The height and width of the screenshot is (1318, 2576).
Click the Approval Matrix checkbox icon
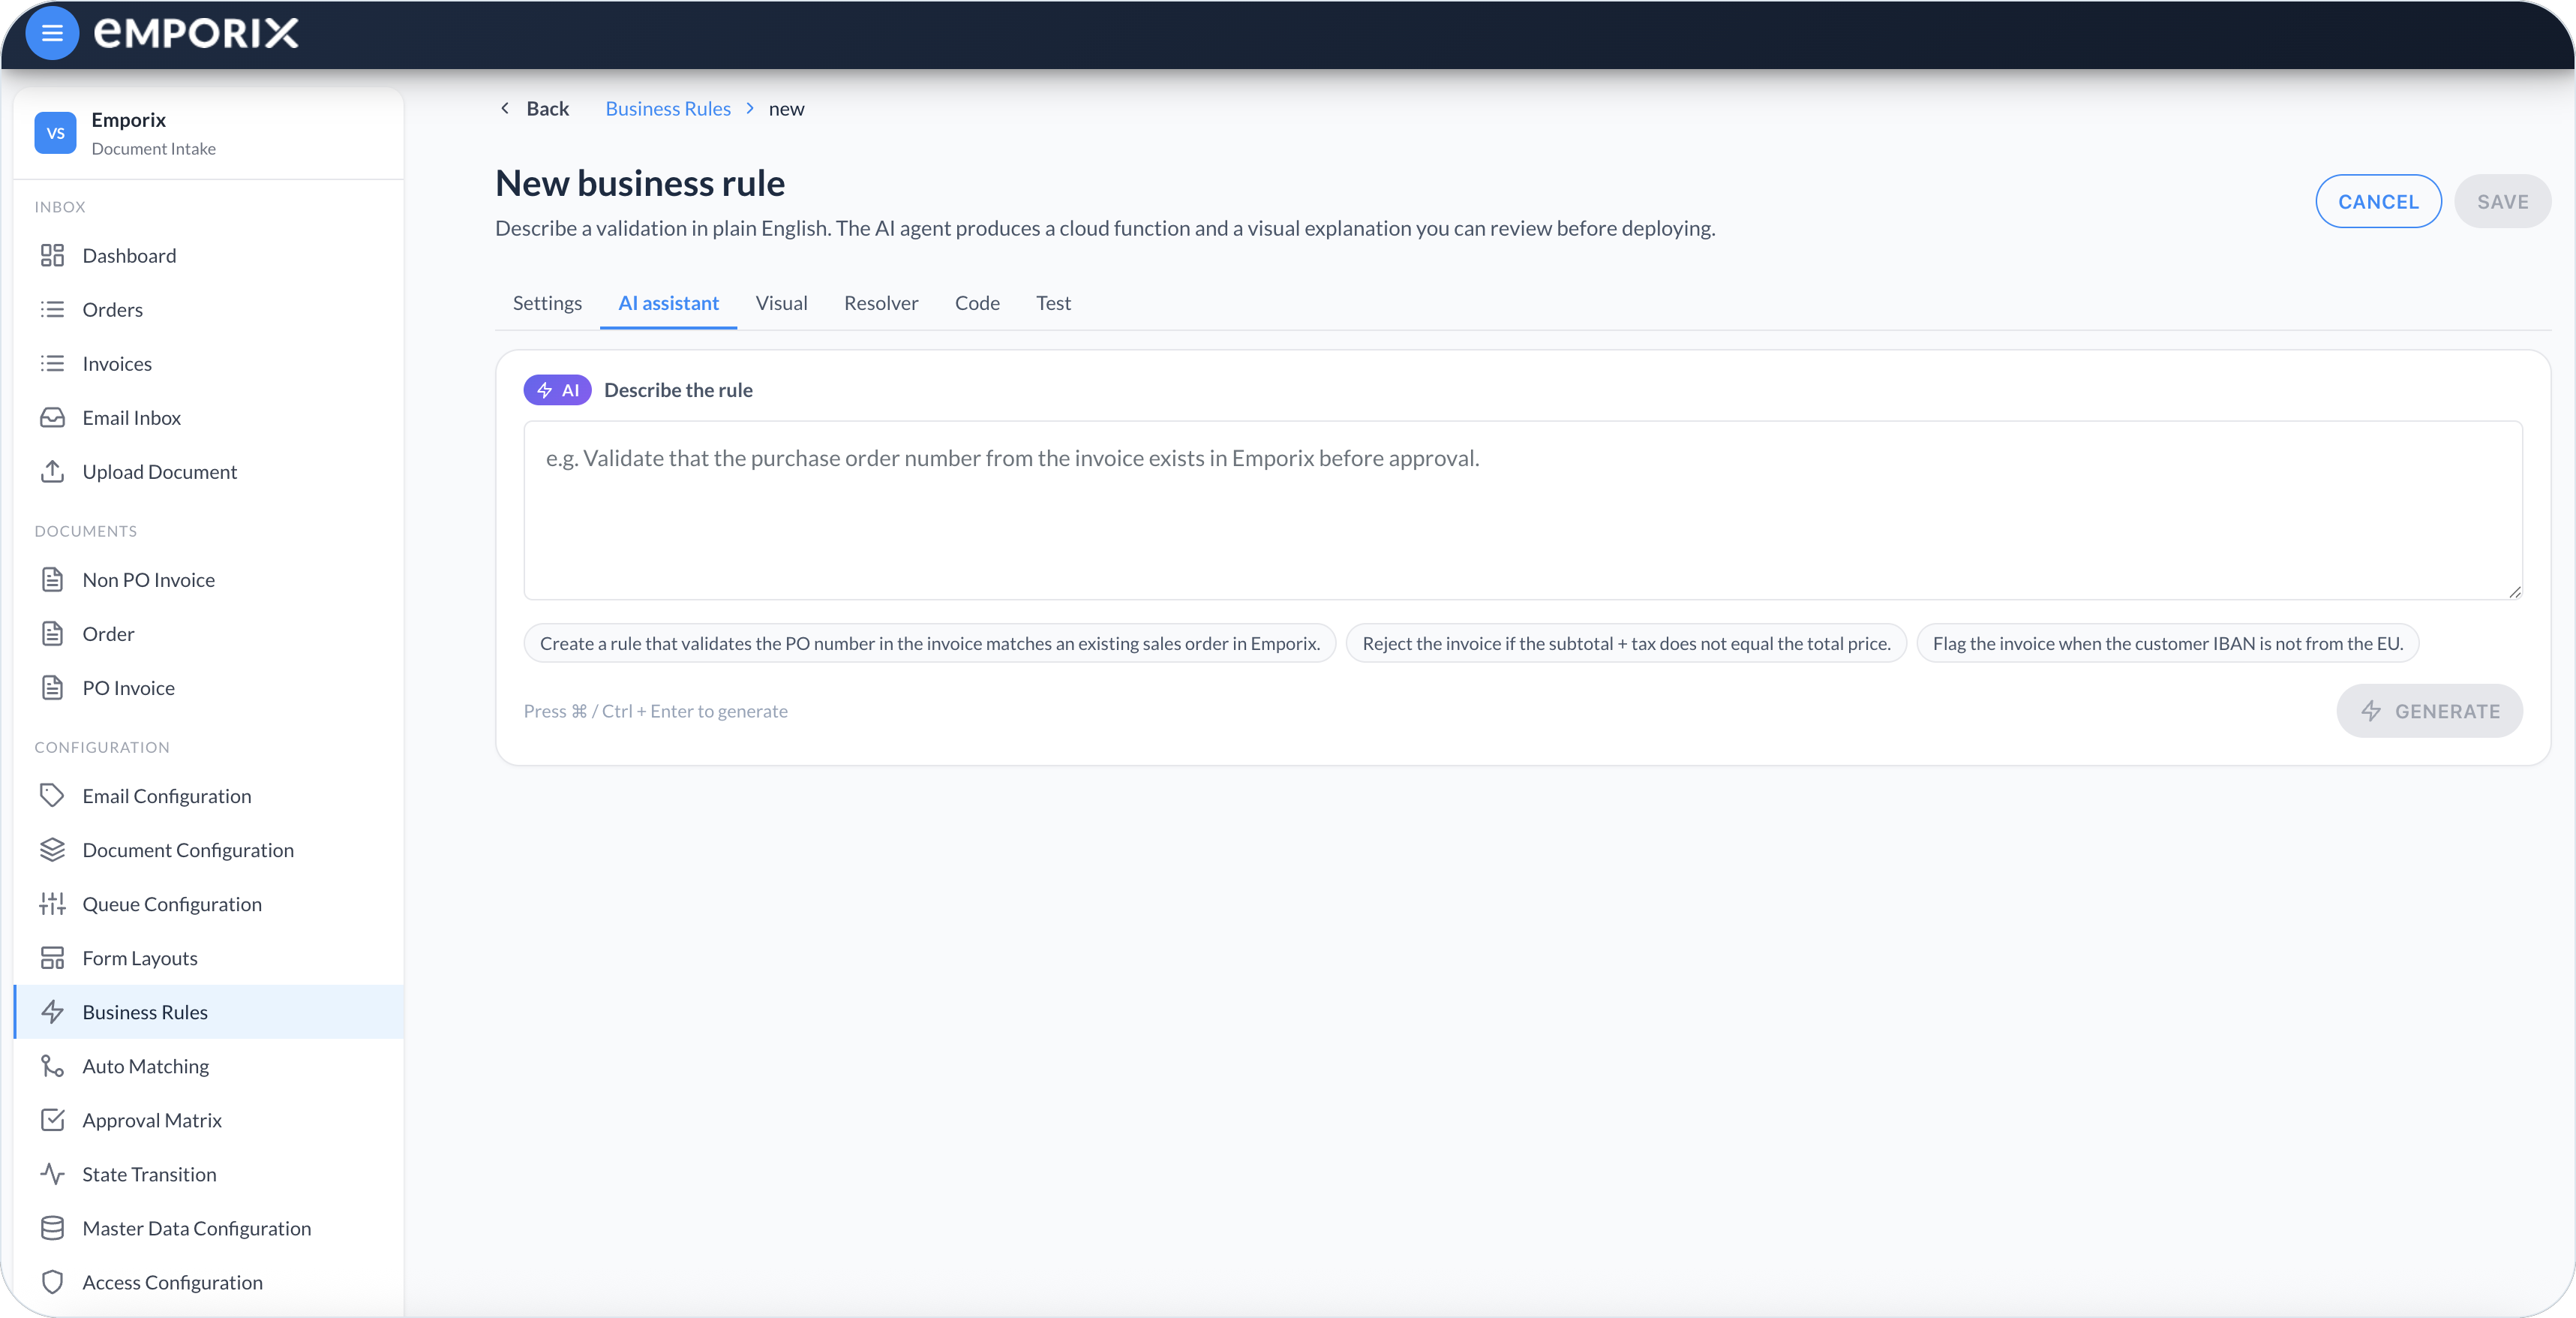[52, 1120]
